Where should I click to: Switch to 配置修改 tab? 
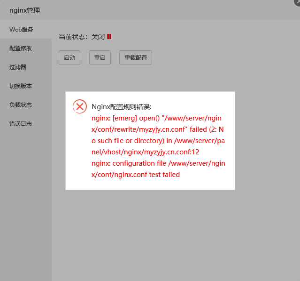tap(26, 48)
